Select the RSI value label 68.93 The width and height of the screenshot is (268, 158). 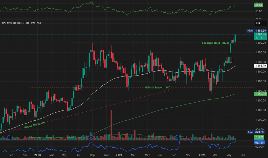click(259, 5)
